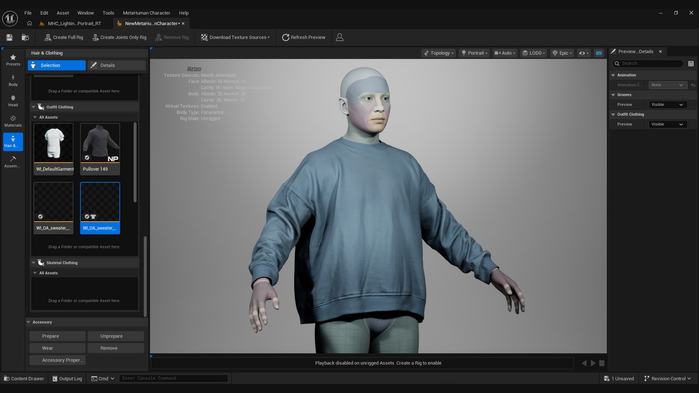The width and height of the screenshot is (699, 393).
Task: Open the Body sidebar section
Action: (13, 81)
